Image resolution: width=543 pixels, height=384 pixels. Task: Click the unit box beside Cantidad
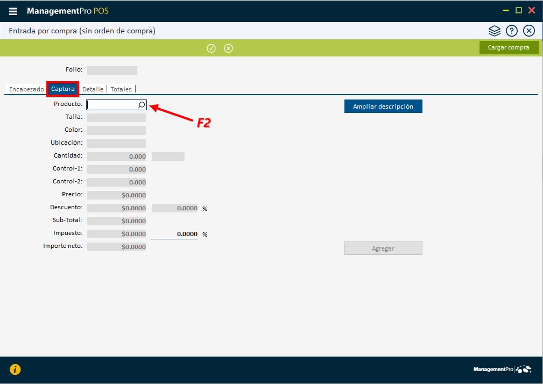coord(168,157)
